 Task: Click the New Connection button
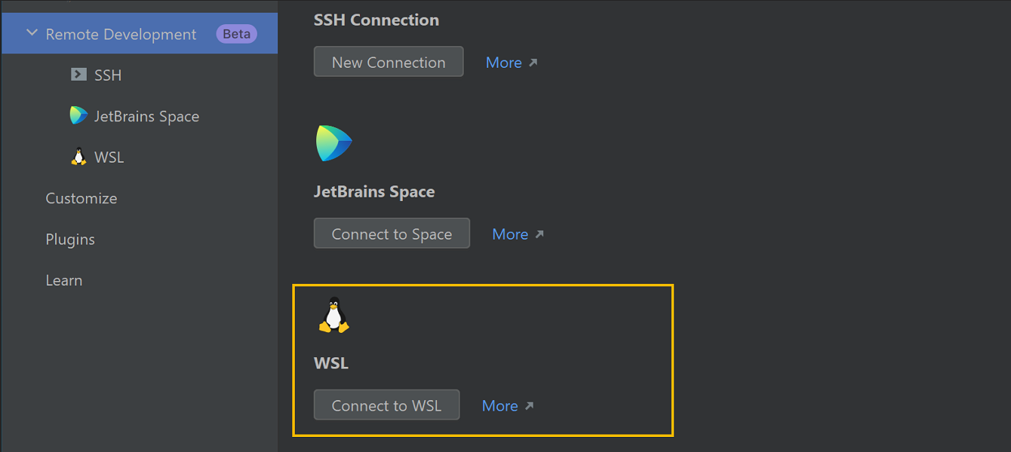click(389, 62)
